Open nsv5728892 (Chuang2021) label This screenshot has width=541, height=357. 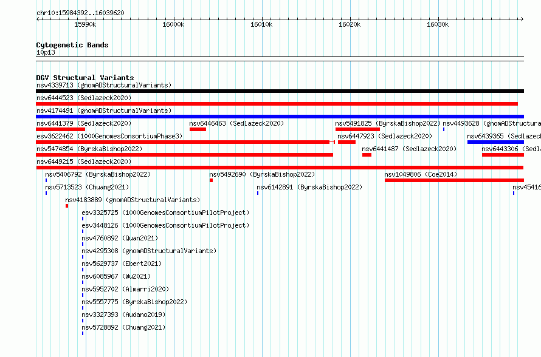pos(123,327)
